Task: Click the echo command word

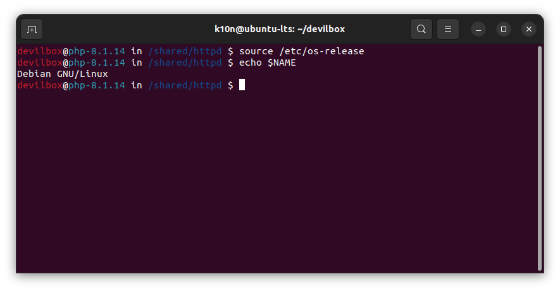Action: pos(250,62)
